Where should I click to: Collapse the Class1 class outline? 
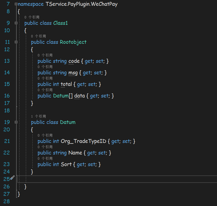16,23
